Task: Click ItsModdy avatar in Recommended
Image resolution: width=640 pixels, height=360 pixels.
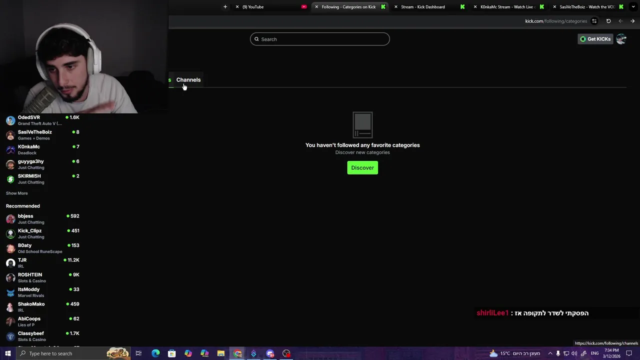Action: [x=10, y=292]
